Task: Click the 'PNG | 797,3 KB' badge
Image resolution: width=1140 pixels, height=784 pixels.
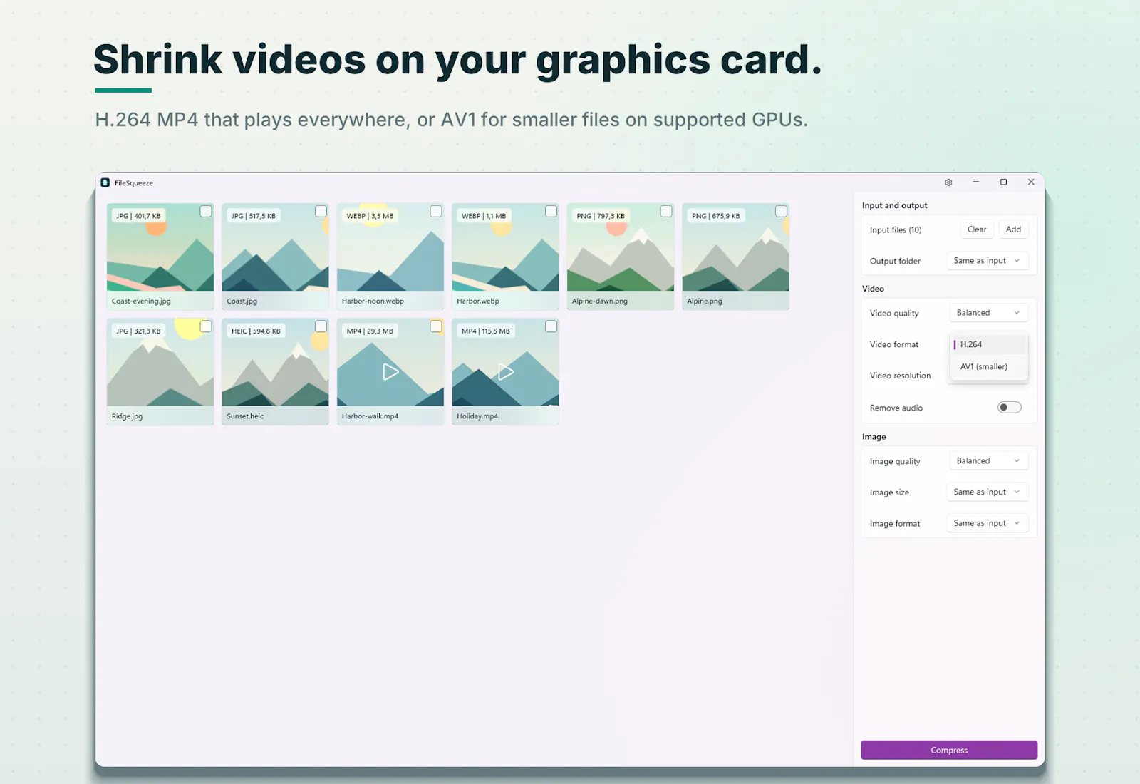Action: [601, 216]
